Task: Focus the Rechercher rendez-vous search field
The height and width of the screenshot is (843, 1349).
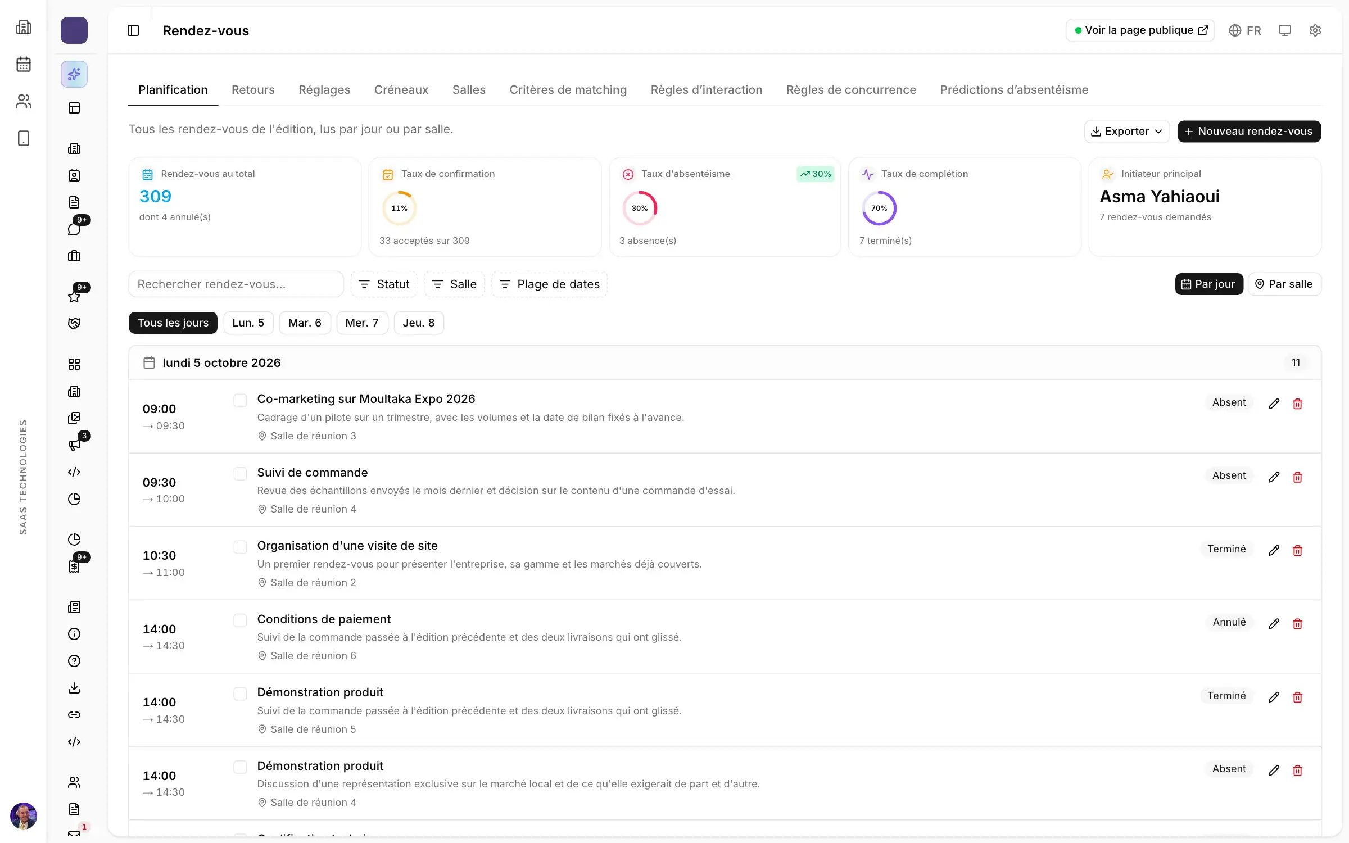Action: click(x=236, y=284)
